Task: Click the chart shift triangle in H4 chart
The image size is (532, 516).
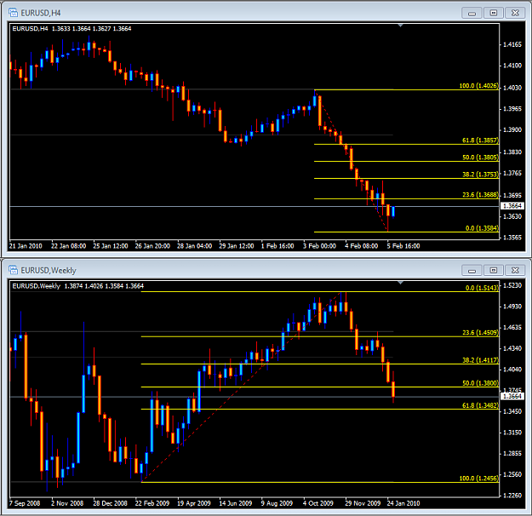Action: (x=400, y=26)
